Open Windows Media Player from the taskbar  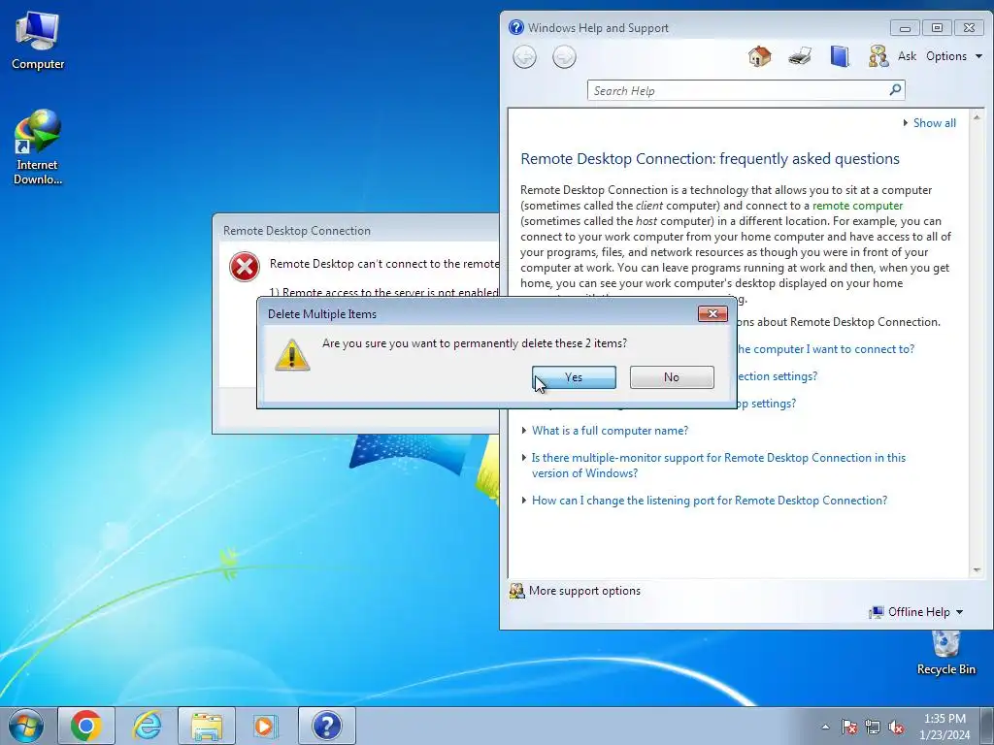tap(264, 726)
